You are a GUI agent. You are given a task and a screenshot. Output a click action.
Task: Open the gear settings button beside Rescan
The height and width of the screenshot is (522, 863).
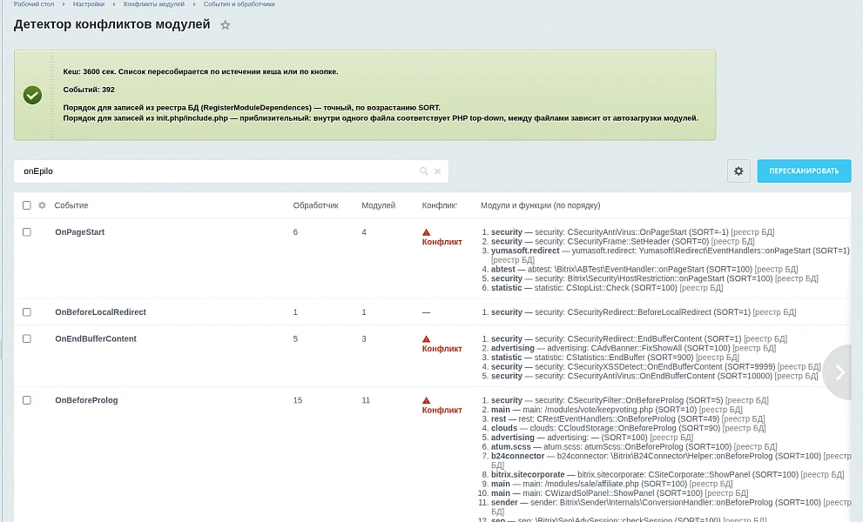pyautogui.click(x=738, y=171)
